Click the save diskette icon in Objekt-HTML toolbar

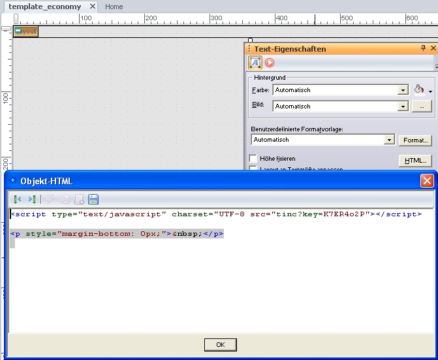(x=93, y=199)
